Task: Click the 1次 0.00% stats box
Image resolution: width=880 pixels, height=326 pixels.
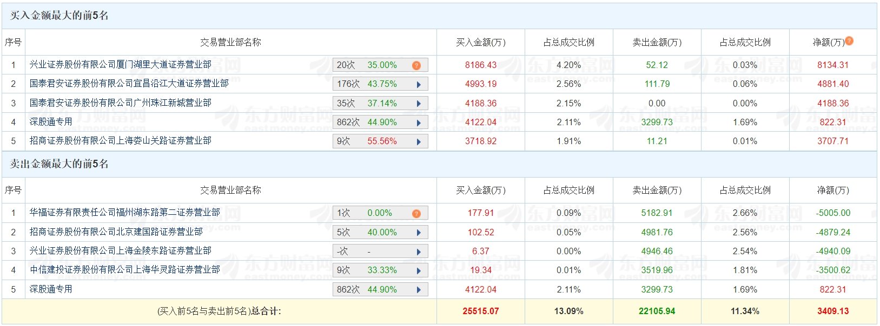Action: click(380, 213)
